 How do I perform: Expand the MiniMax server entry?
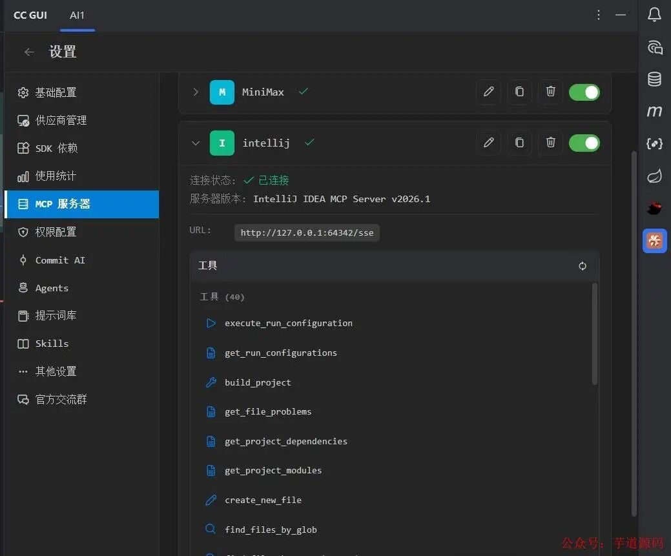[x=196, y=92]
